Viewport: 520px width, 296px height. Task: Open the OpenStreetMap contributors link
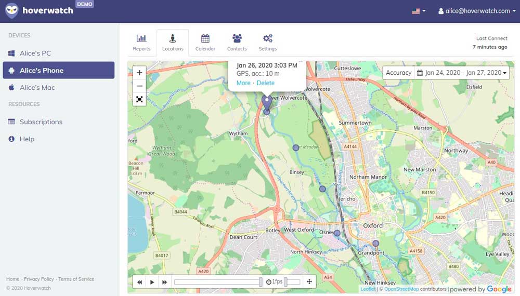(401, 289)
